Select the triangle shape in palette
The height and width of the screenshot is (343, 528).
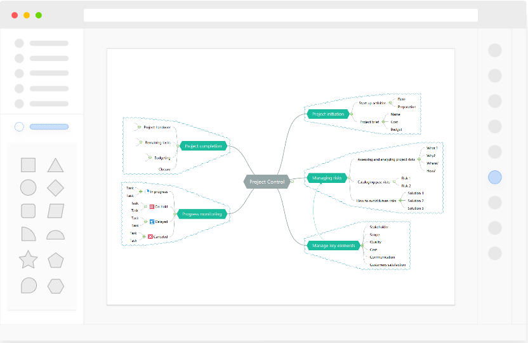click(56, 165)
